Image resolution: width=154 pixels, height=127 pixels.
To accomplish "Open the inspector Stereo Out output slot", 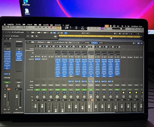I will 7,78.
